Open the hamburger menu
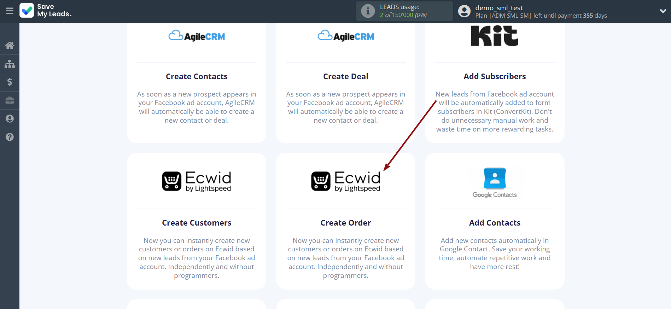This screenshot has height=309, width=671. click(x=10, y=11)
